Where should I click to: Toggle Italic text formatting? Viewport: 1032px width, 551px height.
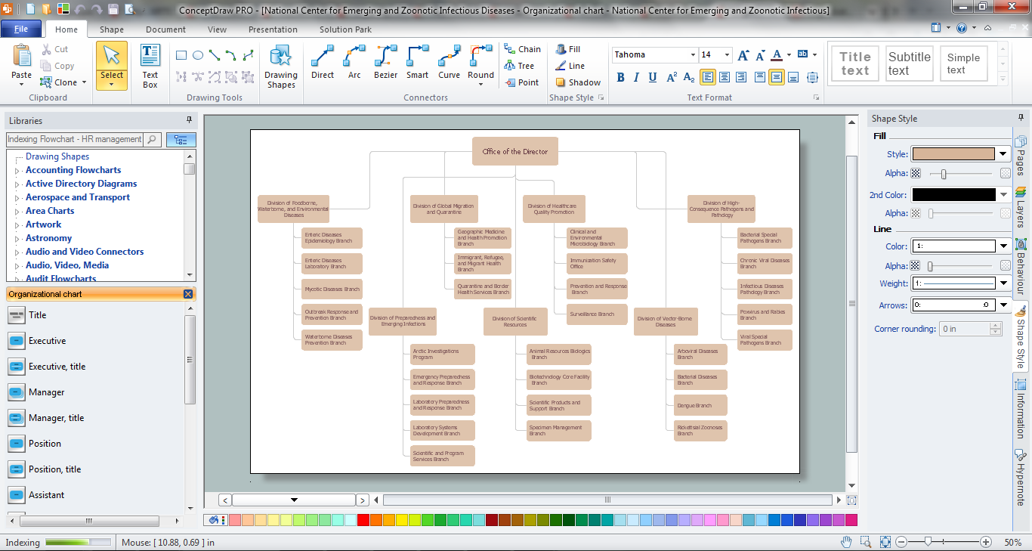[x=636, y=77]
